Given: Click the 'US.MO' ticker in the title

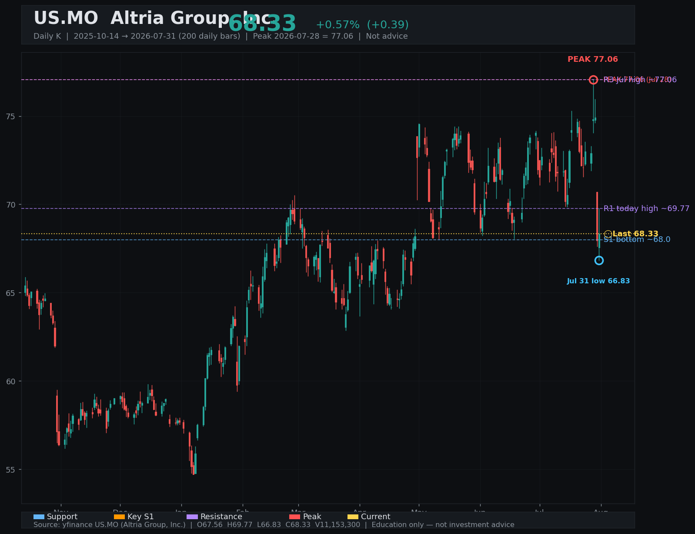Looking at the screenshot, I should tap(66, 18).
